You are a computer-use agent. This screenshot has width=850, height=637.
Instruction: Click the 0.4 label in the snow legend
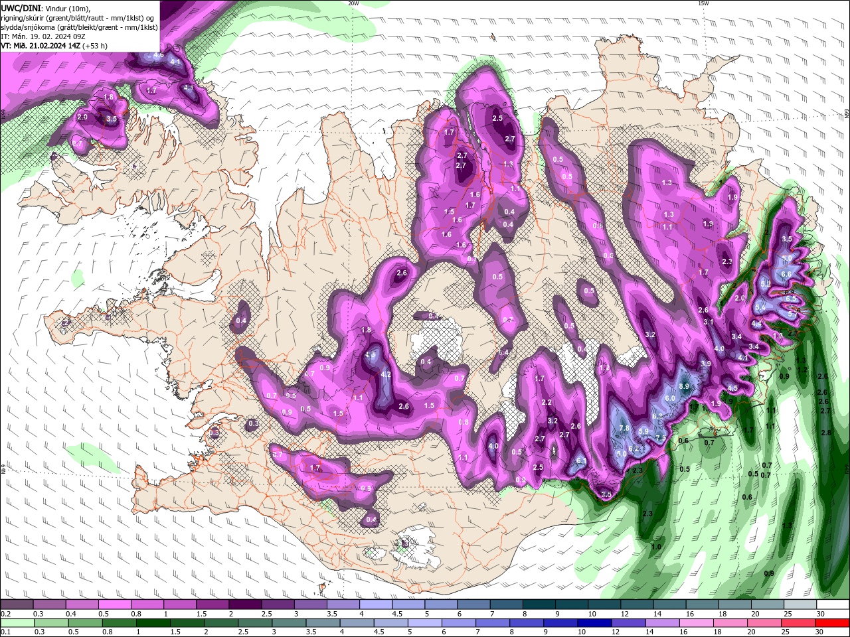point(72,614)
